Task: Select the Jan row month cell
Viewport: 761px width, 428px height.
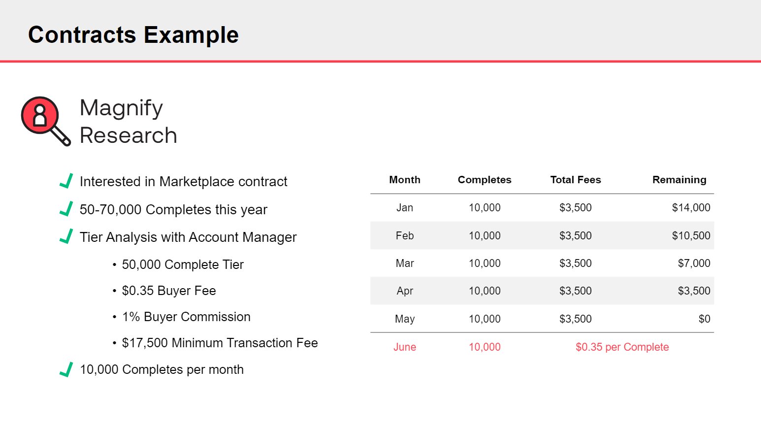Action: click(x=404, y=208)
